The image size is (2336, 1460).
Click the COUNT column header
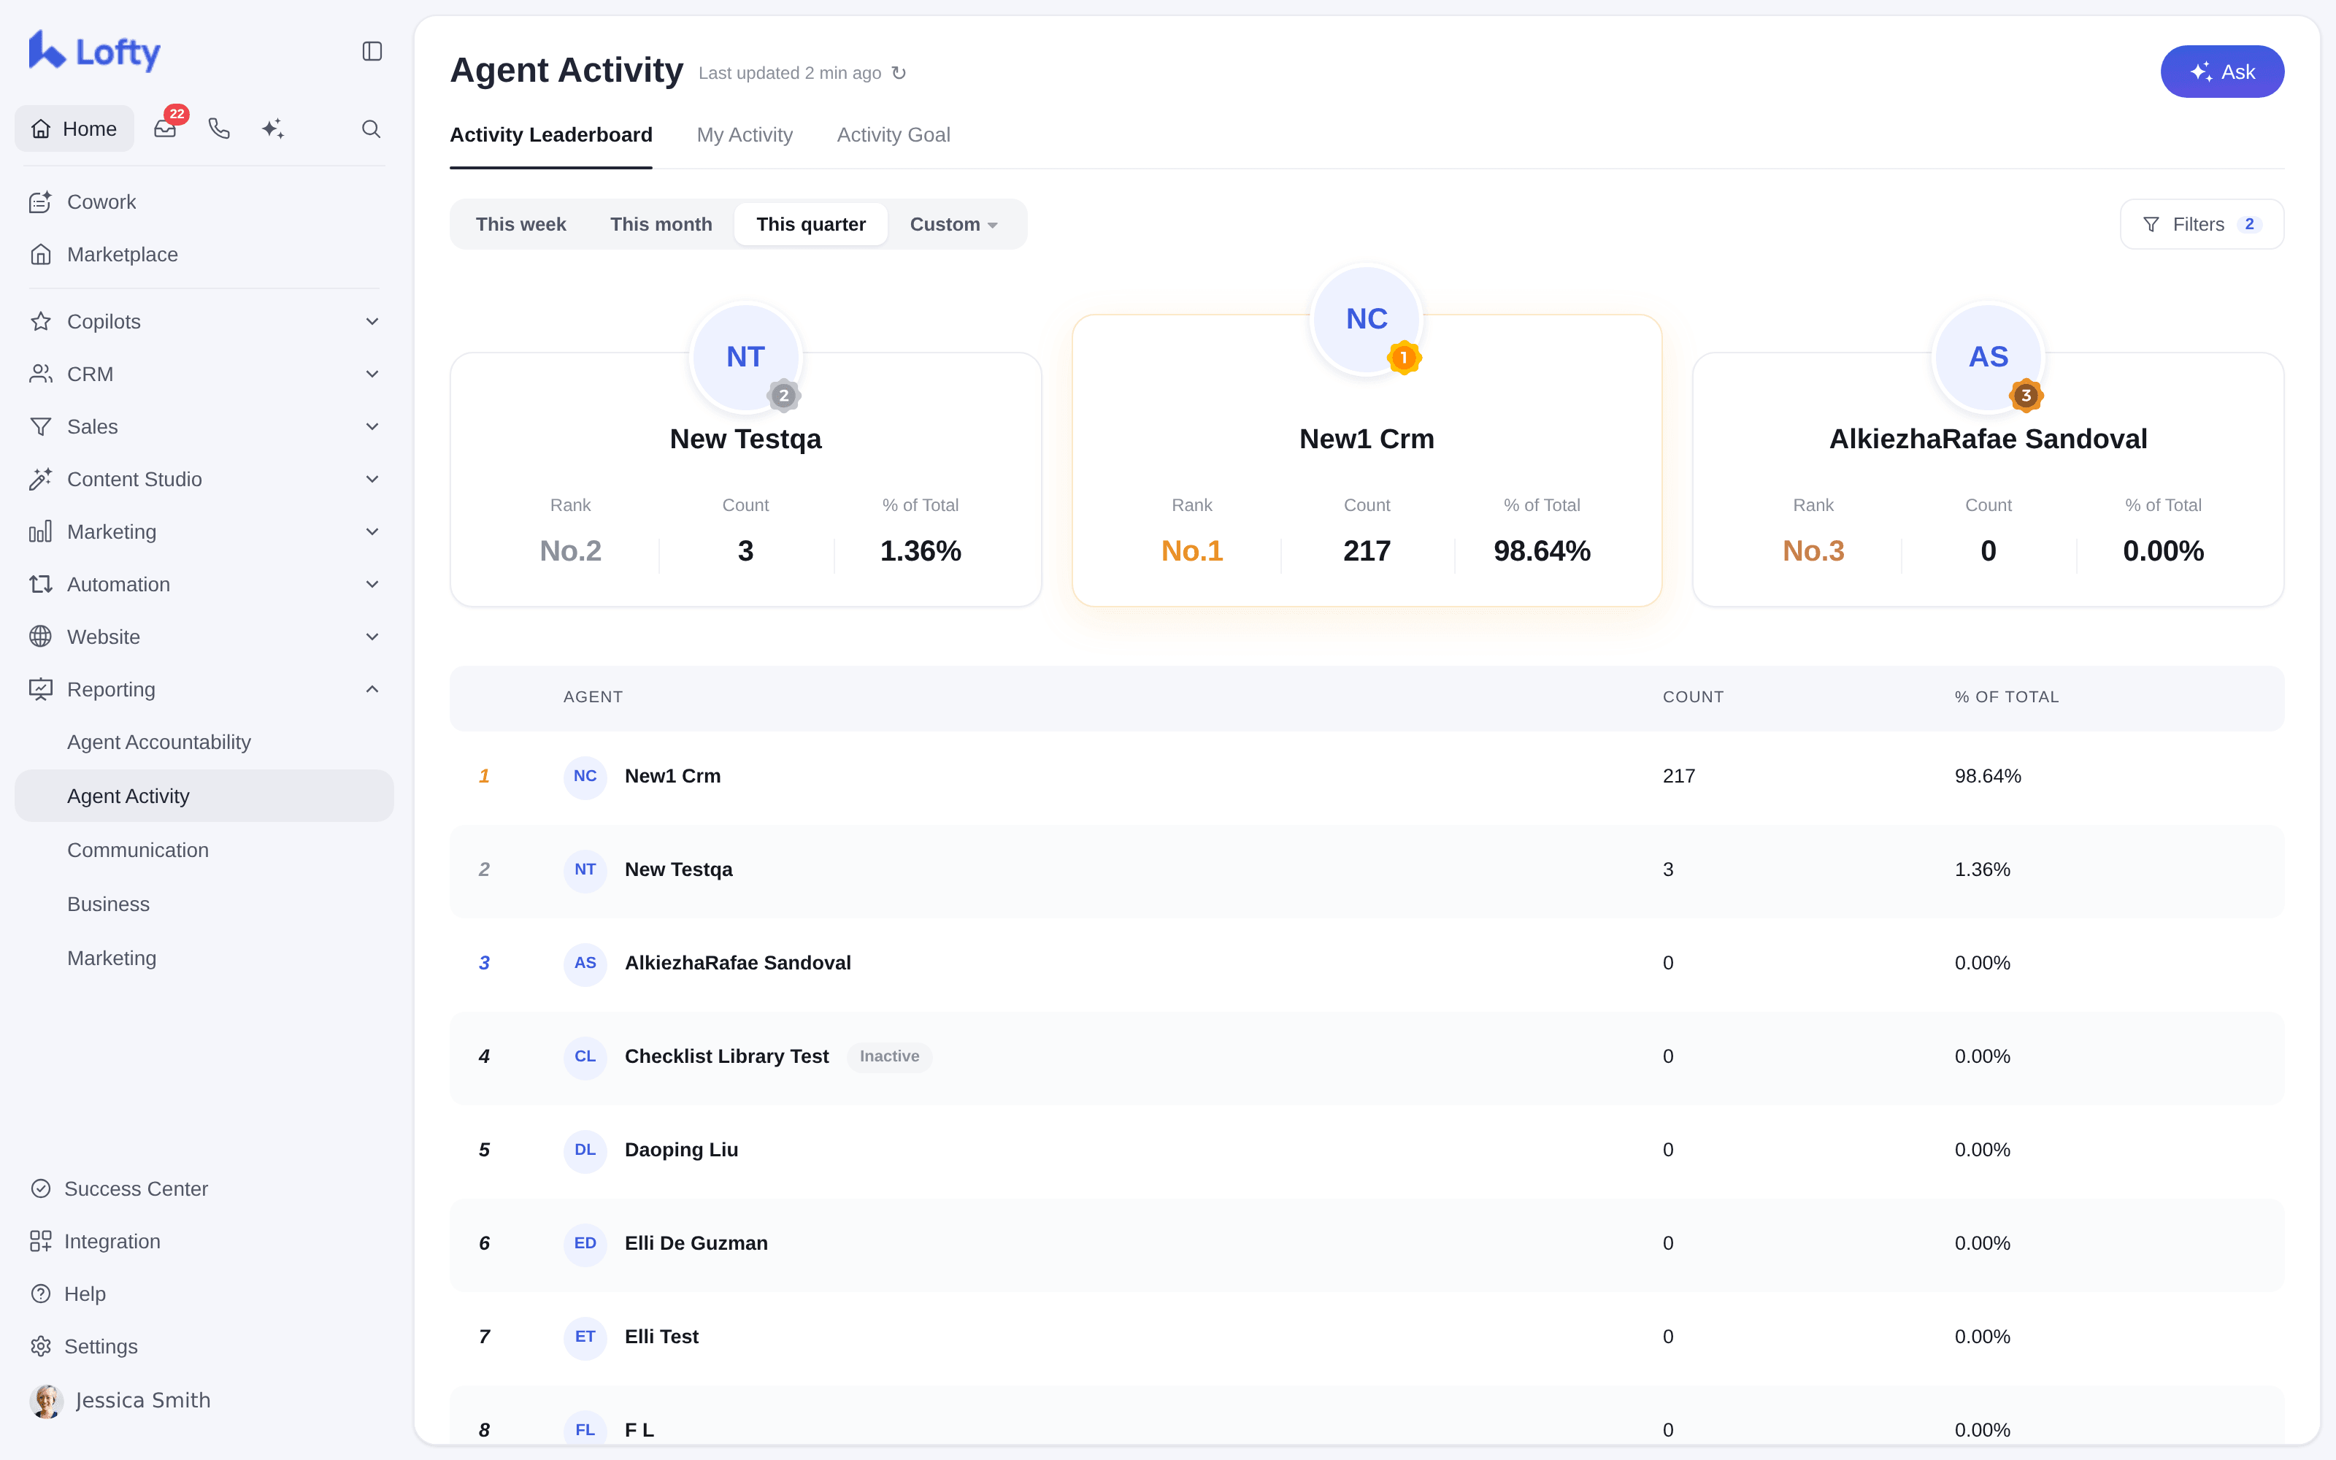pyautogui.click(x=1692, y=697)
